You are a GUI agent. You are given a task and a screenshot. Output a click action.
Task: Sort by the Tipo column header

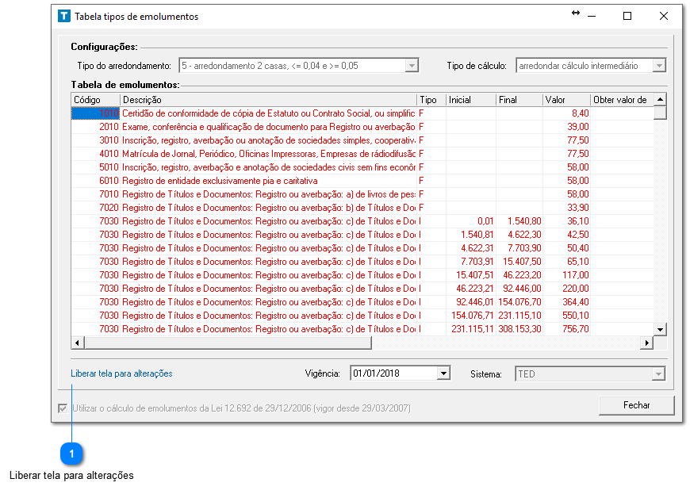(x=431, y=100)
